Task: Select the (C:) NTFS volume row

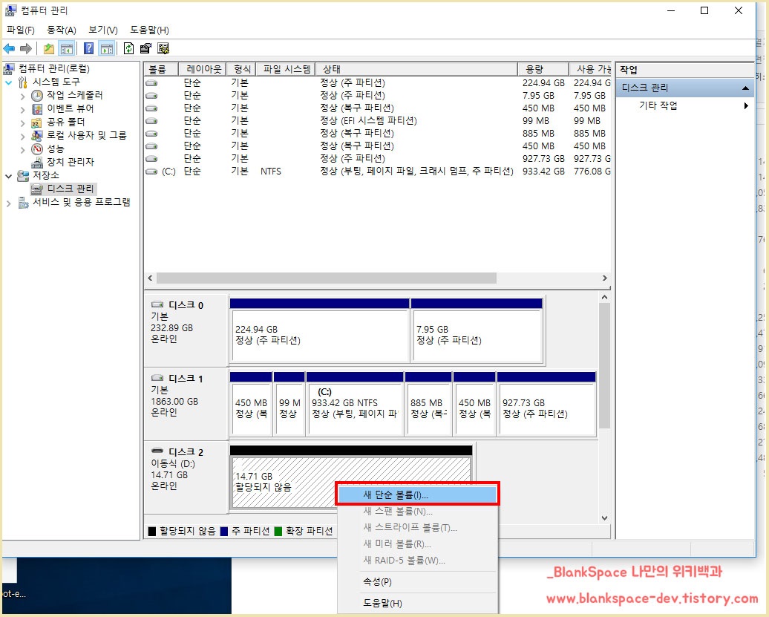Action: (x=378, y=172)
